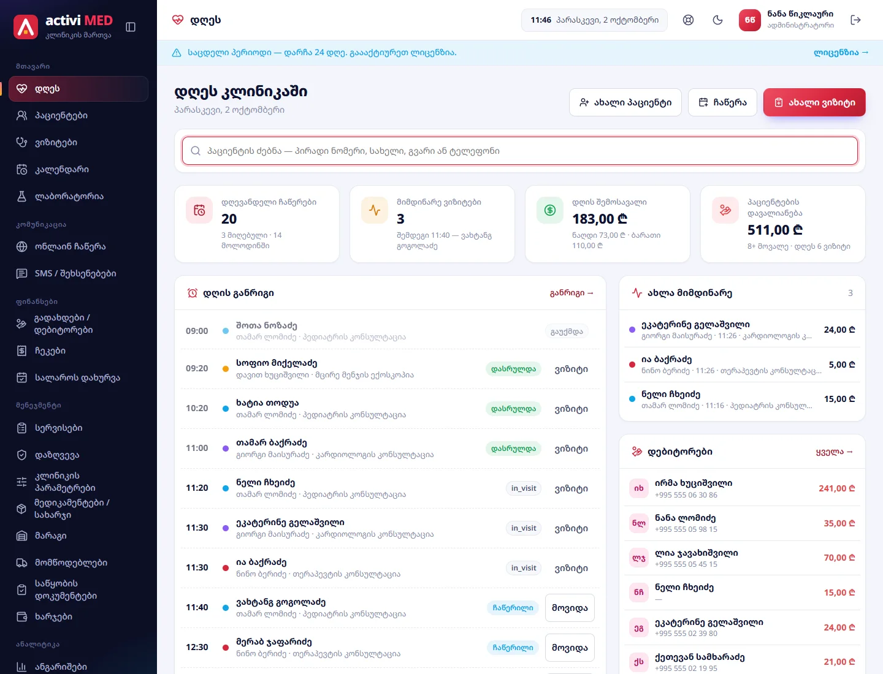This screenshot has width=883, height=674.
Task: Click the alarm clock icon beside დღის განრიგი
Action: [193, 293]
